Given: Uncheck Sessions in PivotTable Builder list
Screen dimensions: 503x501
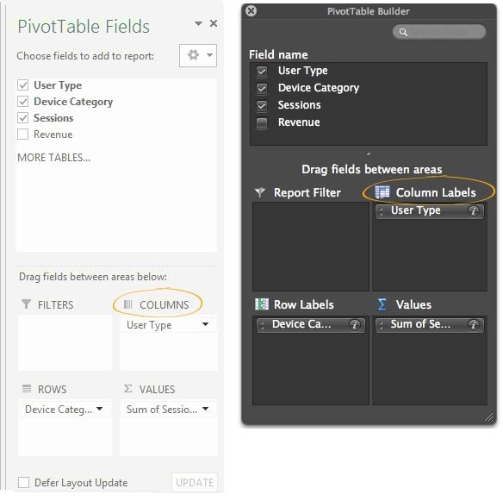Looking at the screenshot, I should point(262,105).
